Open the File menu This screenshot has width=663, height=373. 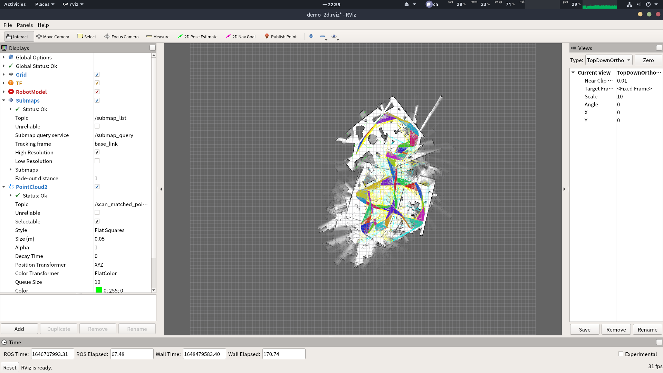(8, 25)
